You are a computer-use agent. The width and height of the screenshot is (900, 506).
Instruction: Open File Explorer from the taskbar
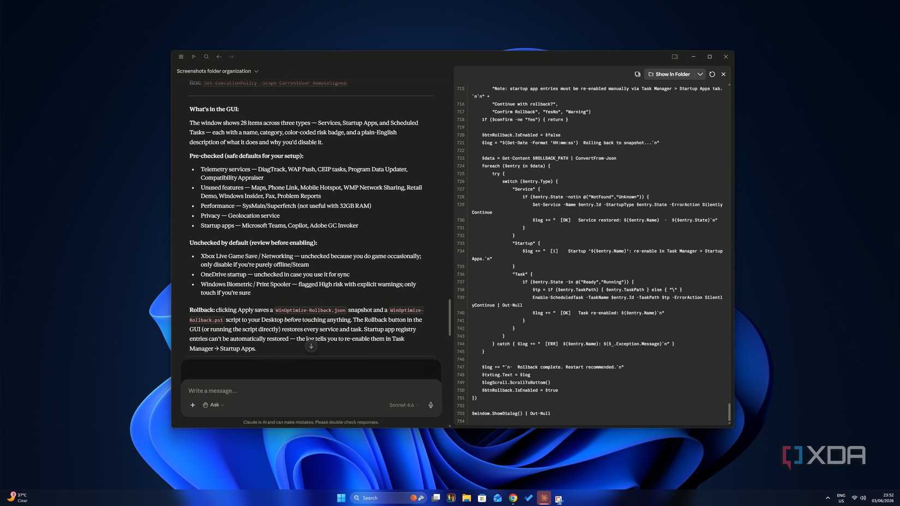(x=466, y=498)
